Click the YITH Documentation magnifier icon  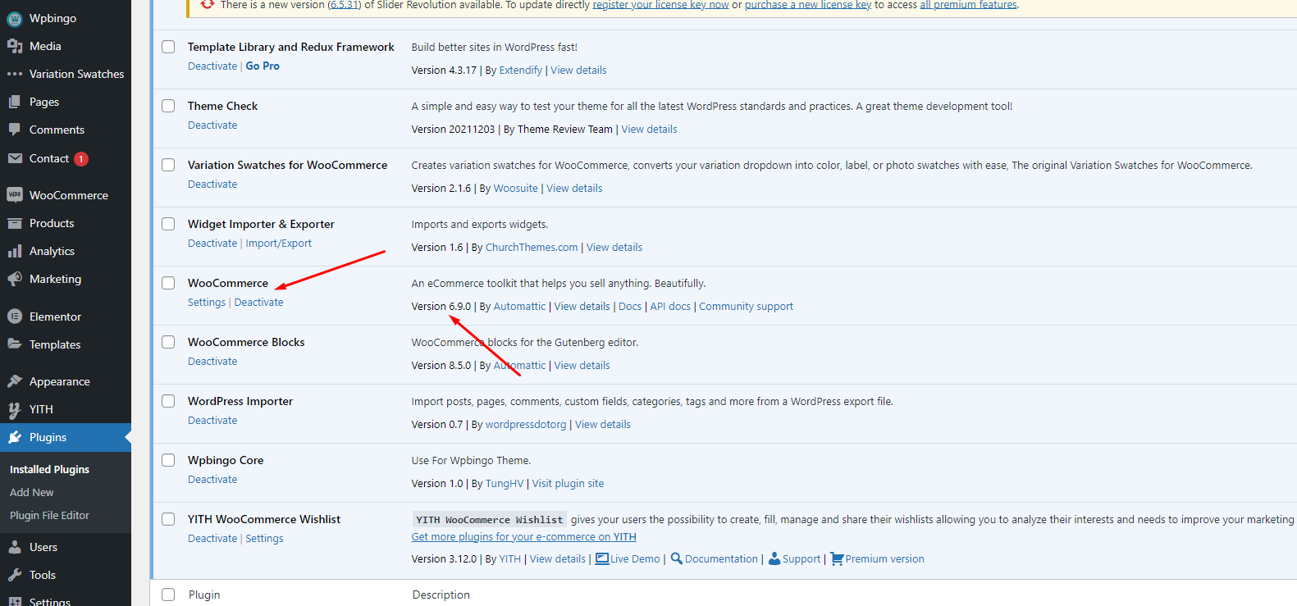pyautogui.click(x=677, y=558)
